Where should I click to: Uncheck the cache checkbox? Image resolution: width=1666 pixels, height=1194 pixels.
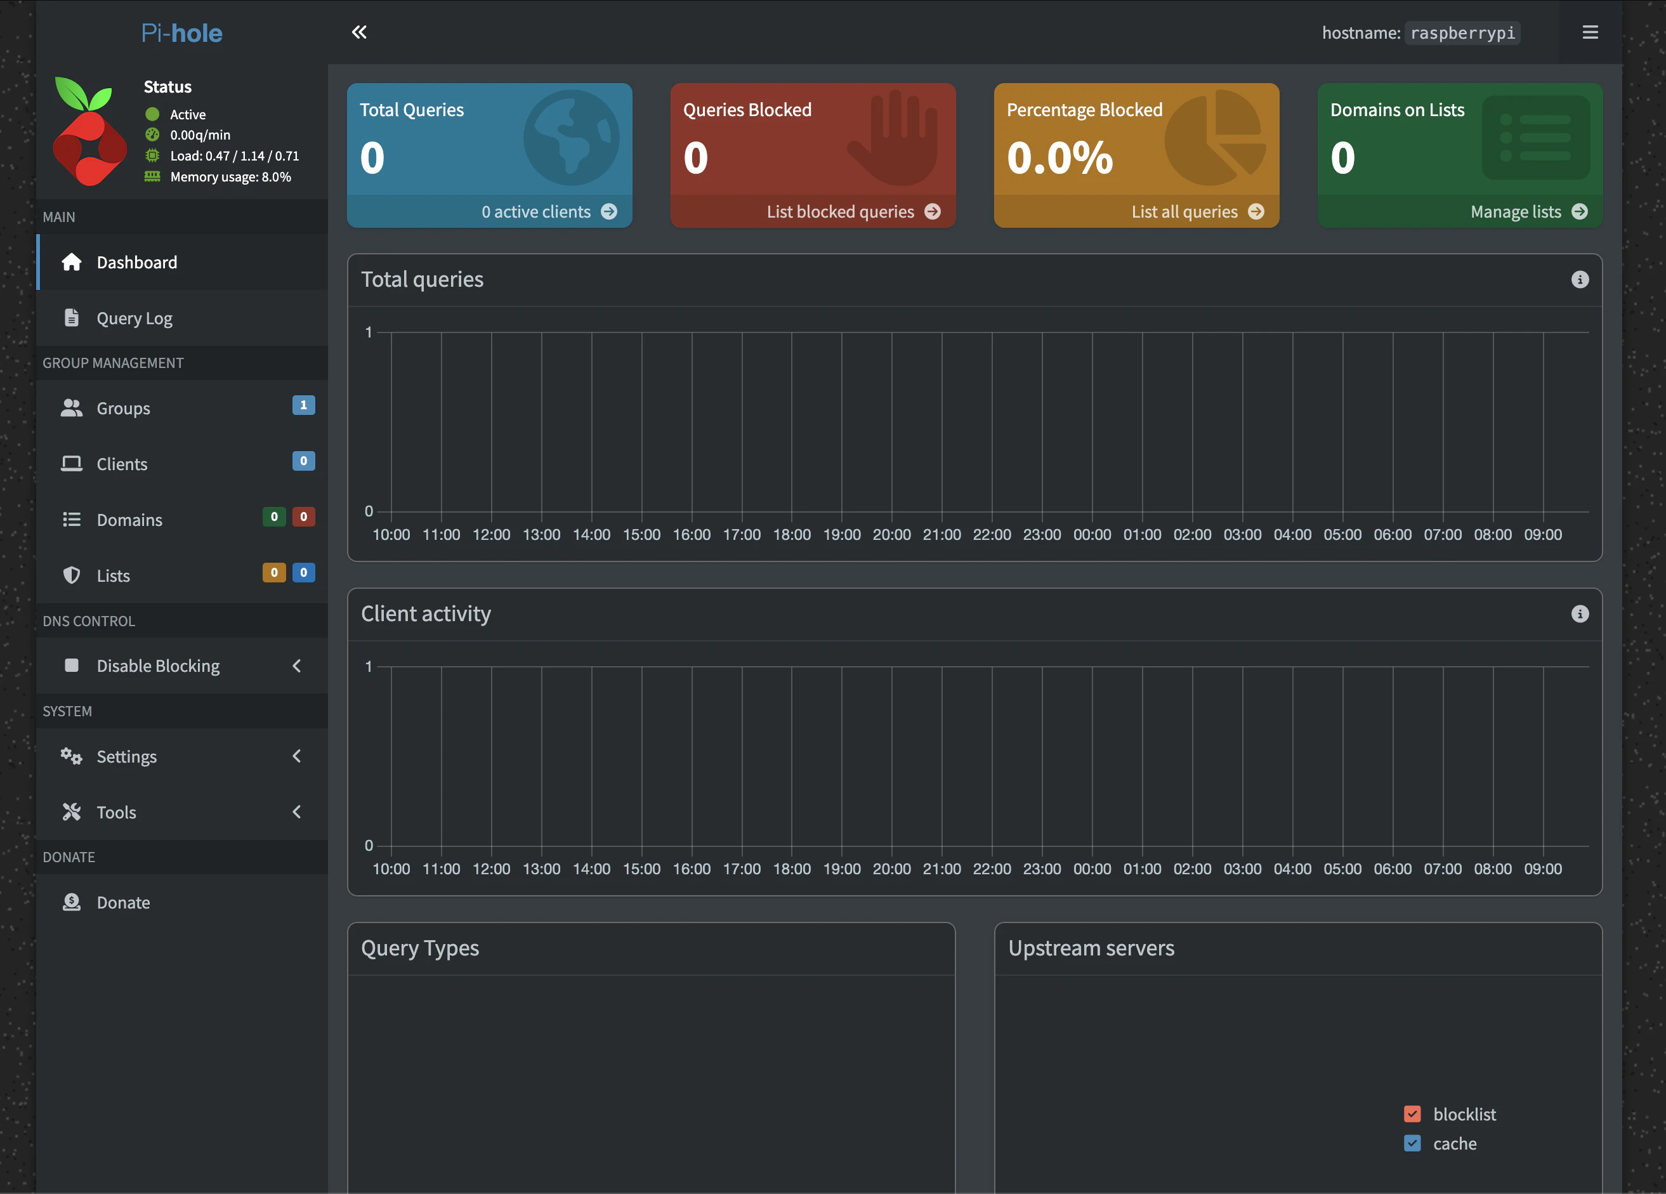click(x=1412, y=1143)
